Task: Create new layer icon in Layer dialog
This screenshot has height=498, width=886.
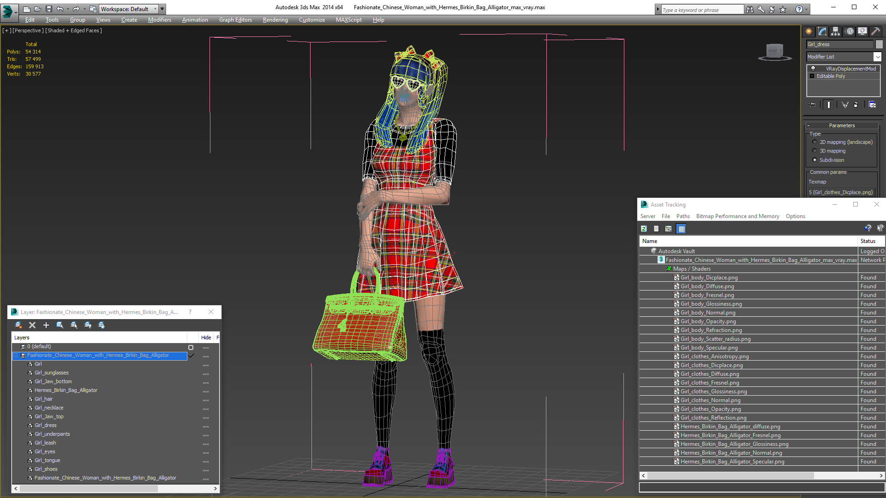Action: [x=18, y=325]
